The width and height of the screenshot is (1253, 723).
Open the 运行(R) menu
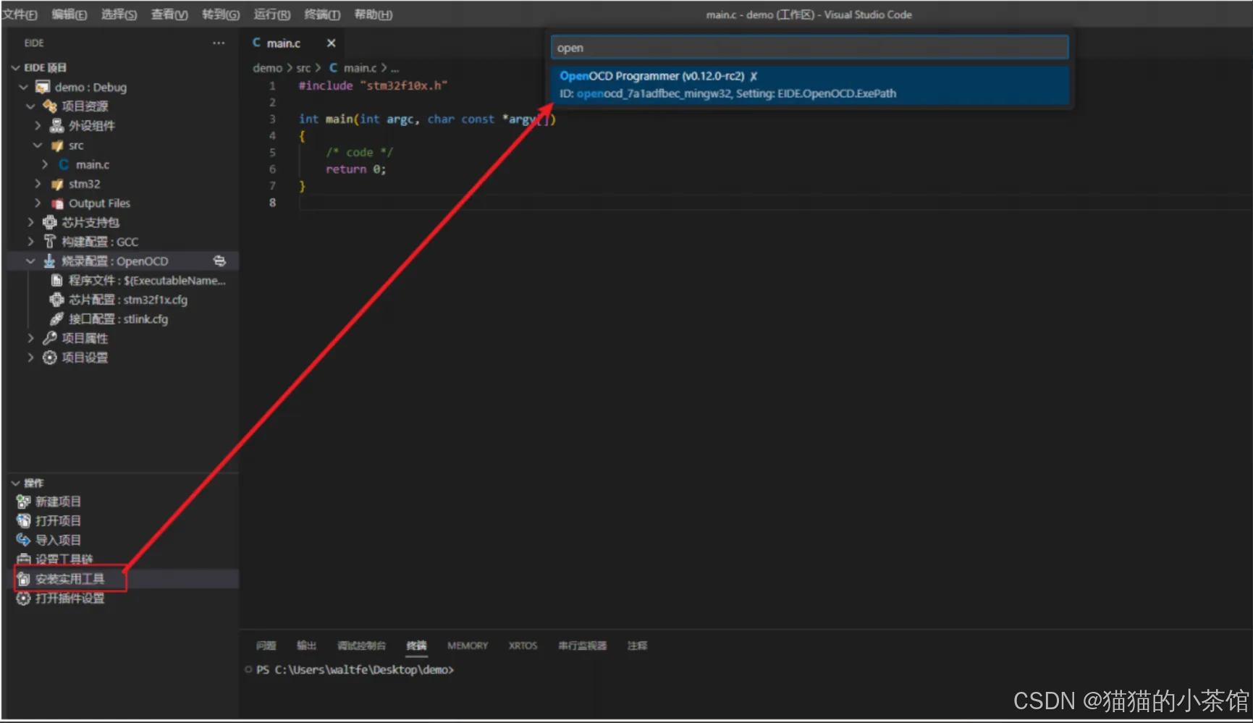tap(272, 14)
